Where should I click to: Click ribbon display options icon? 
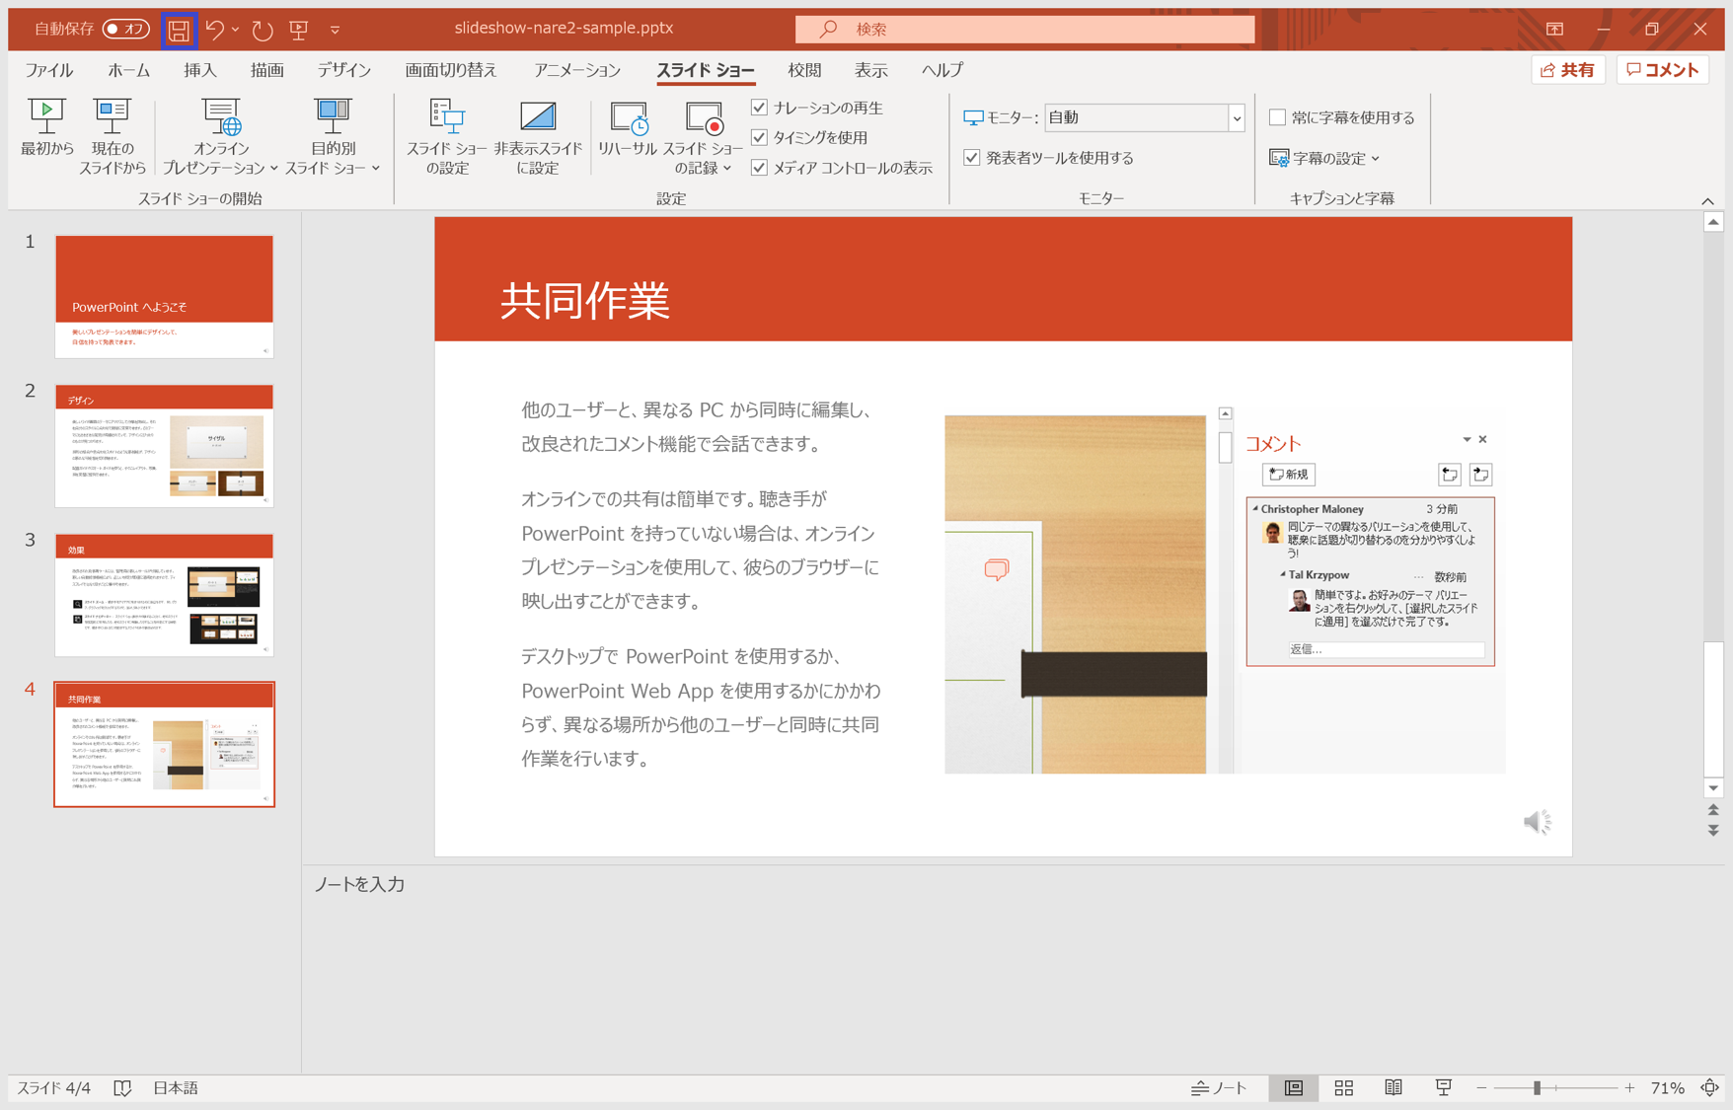point(1554,30)
